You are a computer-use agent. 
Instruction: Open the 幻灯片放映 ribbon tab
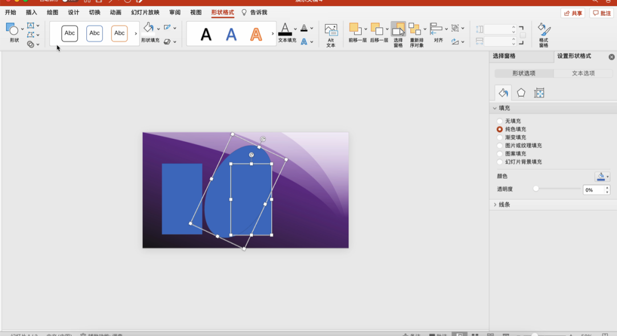coord(145,13)
